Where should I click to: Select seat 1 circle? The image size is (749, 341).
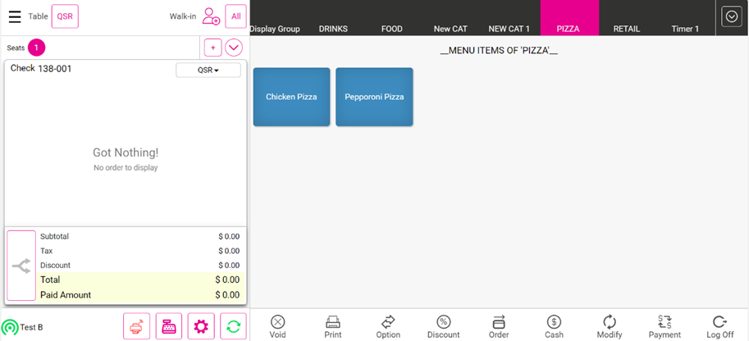pyautogui.click(x=36, y=48)
